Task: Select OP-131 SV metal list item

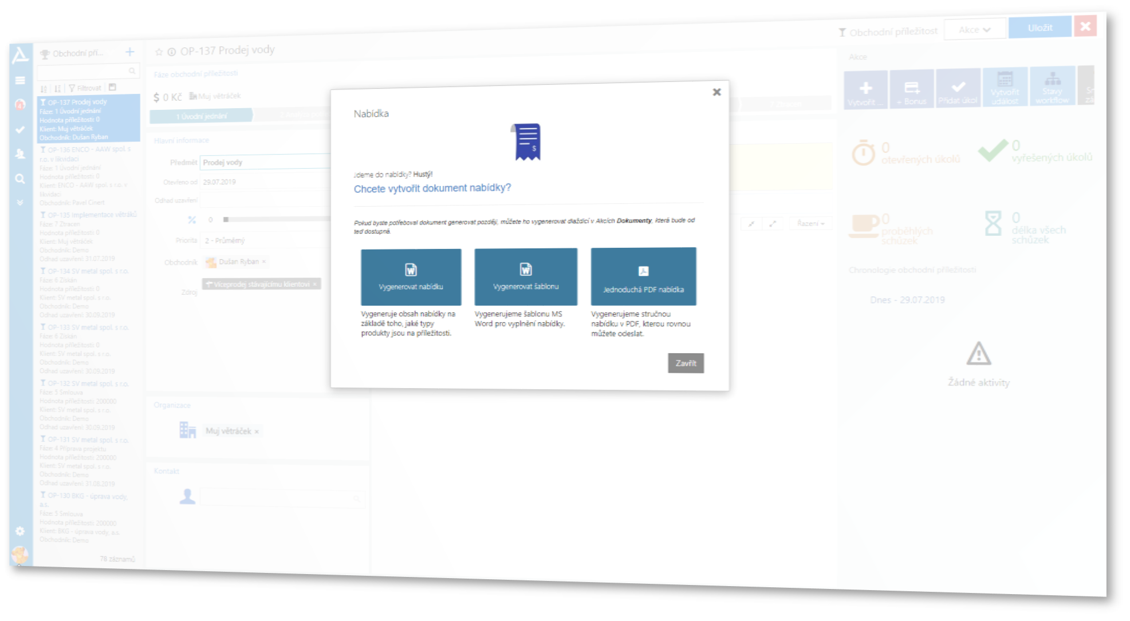Action: pyautogui.click(x=89, y=461)
